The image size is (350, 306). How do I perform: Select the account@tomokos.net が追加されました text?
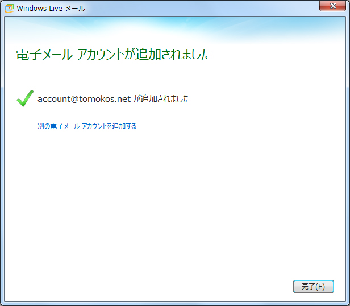tap(114, 99)
